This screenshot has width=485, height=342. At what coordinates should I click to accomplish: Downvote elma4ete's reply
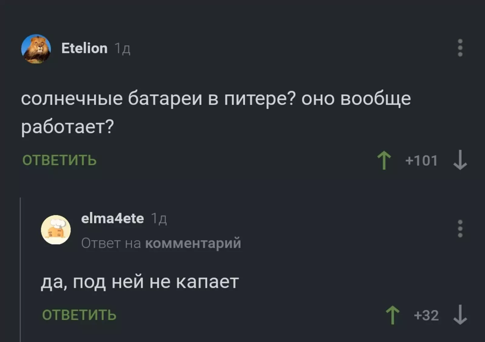[460, 315]
